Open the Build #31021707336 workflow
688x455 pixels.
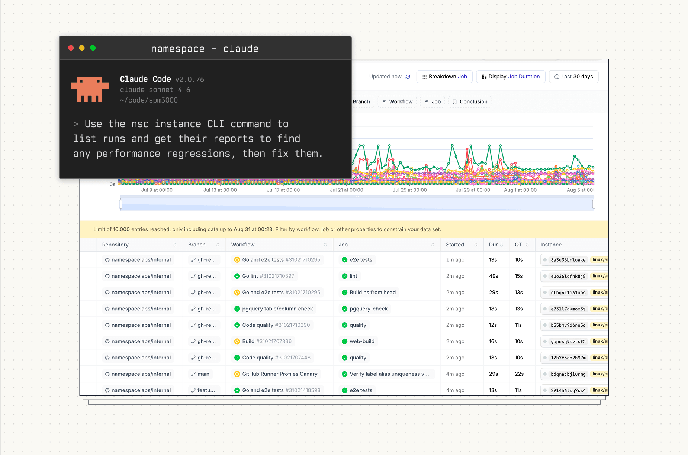pos(263,342)
